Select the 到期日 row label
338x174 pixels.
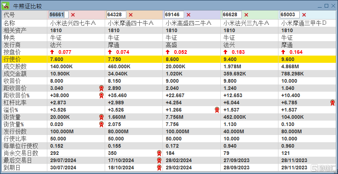(12, 168)
